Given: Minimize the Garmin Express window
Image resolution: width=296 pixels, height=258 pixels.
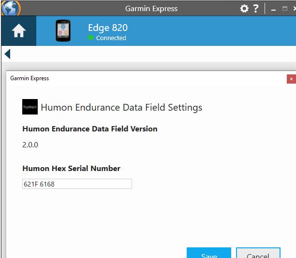Looking at the screenshot, I should point(274,9).
